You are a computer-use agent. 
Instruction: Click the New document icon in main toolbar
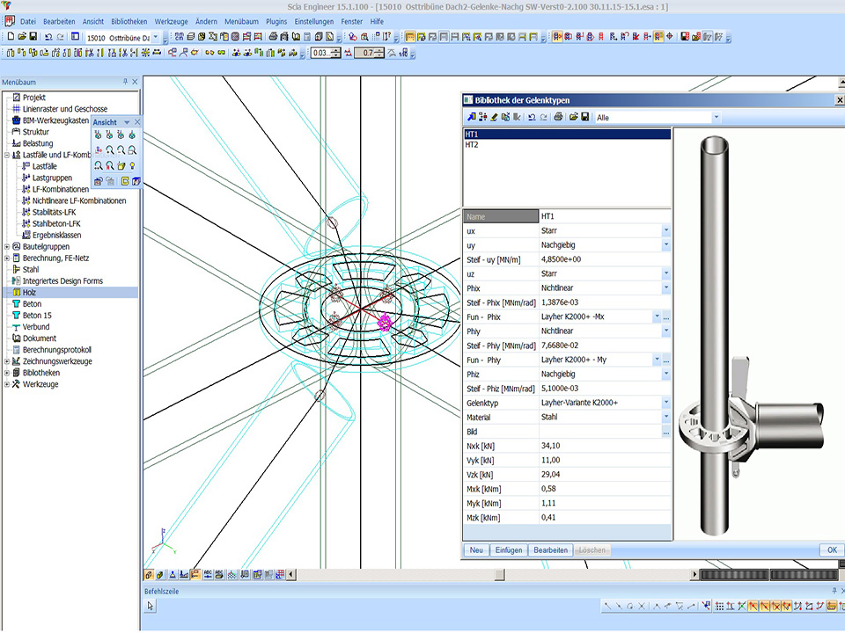[x=11, y=37]
